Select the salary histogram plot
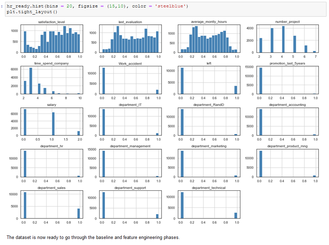Screen dimensions: 329x245 pyautogui.click(x=52, y=122)
